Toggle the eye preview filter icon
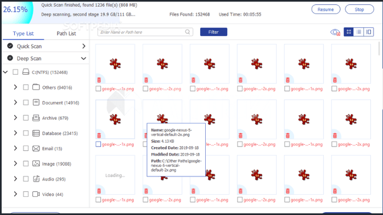 click(x=335, y=32)
